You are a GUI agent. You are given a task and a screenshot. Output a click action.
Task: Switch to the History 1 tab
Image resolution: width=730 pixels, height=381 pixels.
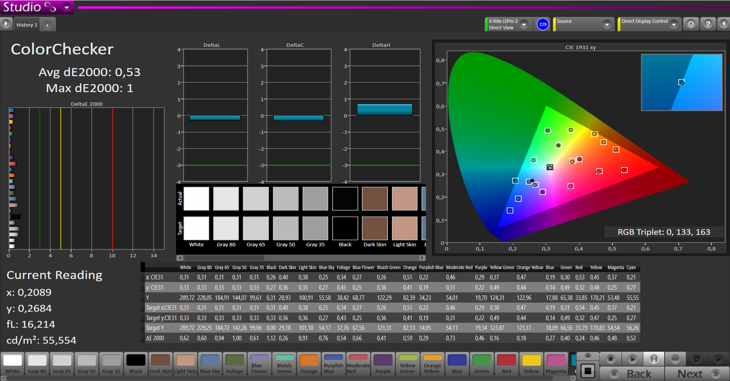[27, 25]
